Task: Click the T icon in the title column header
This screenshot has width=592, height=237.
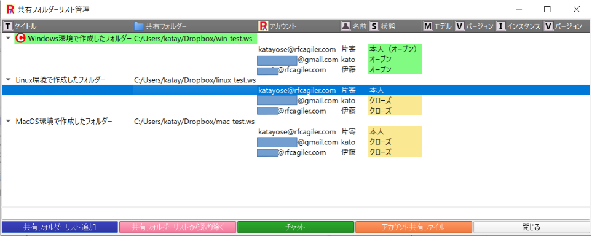Action: [7, 26]
